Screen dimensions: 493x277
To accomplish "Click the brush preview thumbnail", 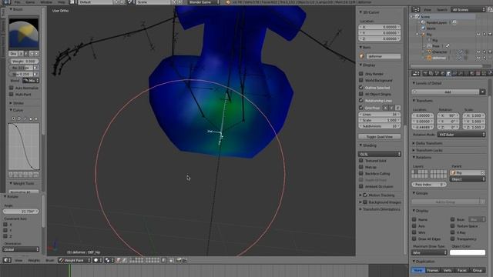I will [24, 33].
